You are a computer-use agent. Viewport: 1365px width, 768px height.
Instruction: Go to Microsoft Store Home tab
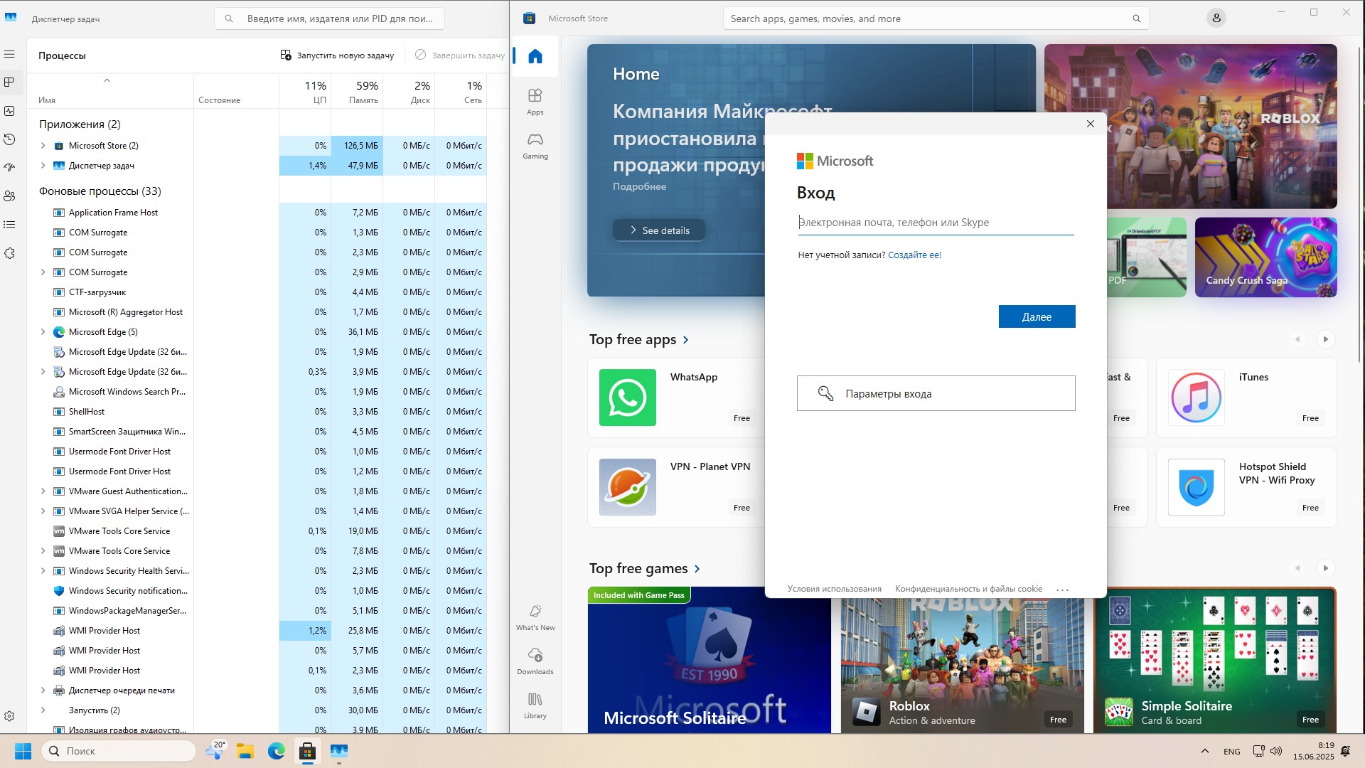tap(535, 57)
